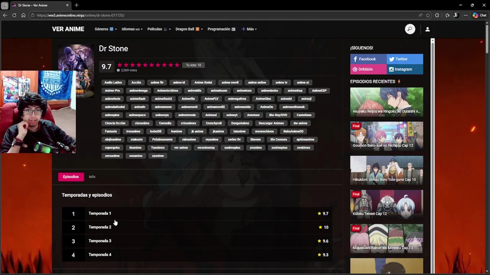
Task: Expand Temporada 3 episodes
Action: pyautogui.click(x=197, y=241)
